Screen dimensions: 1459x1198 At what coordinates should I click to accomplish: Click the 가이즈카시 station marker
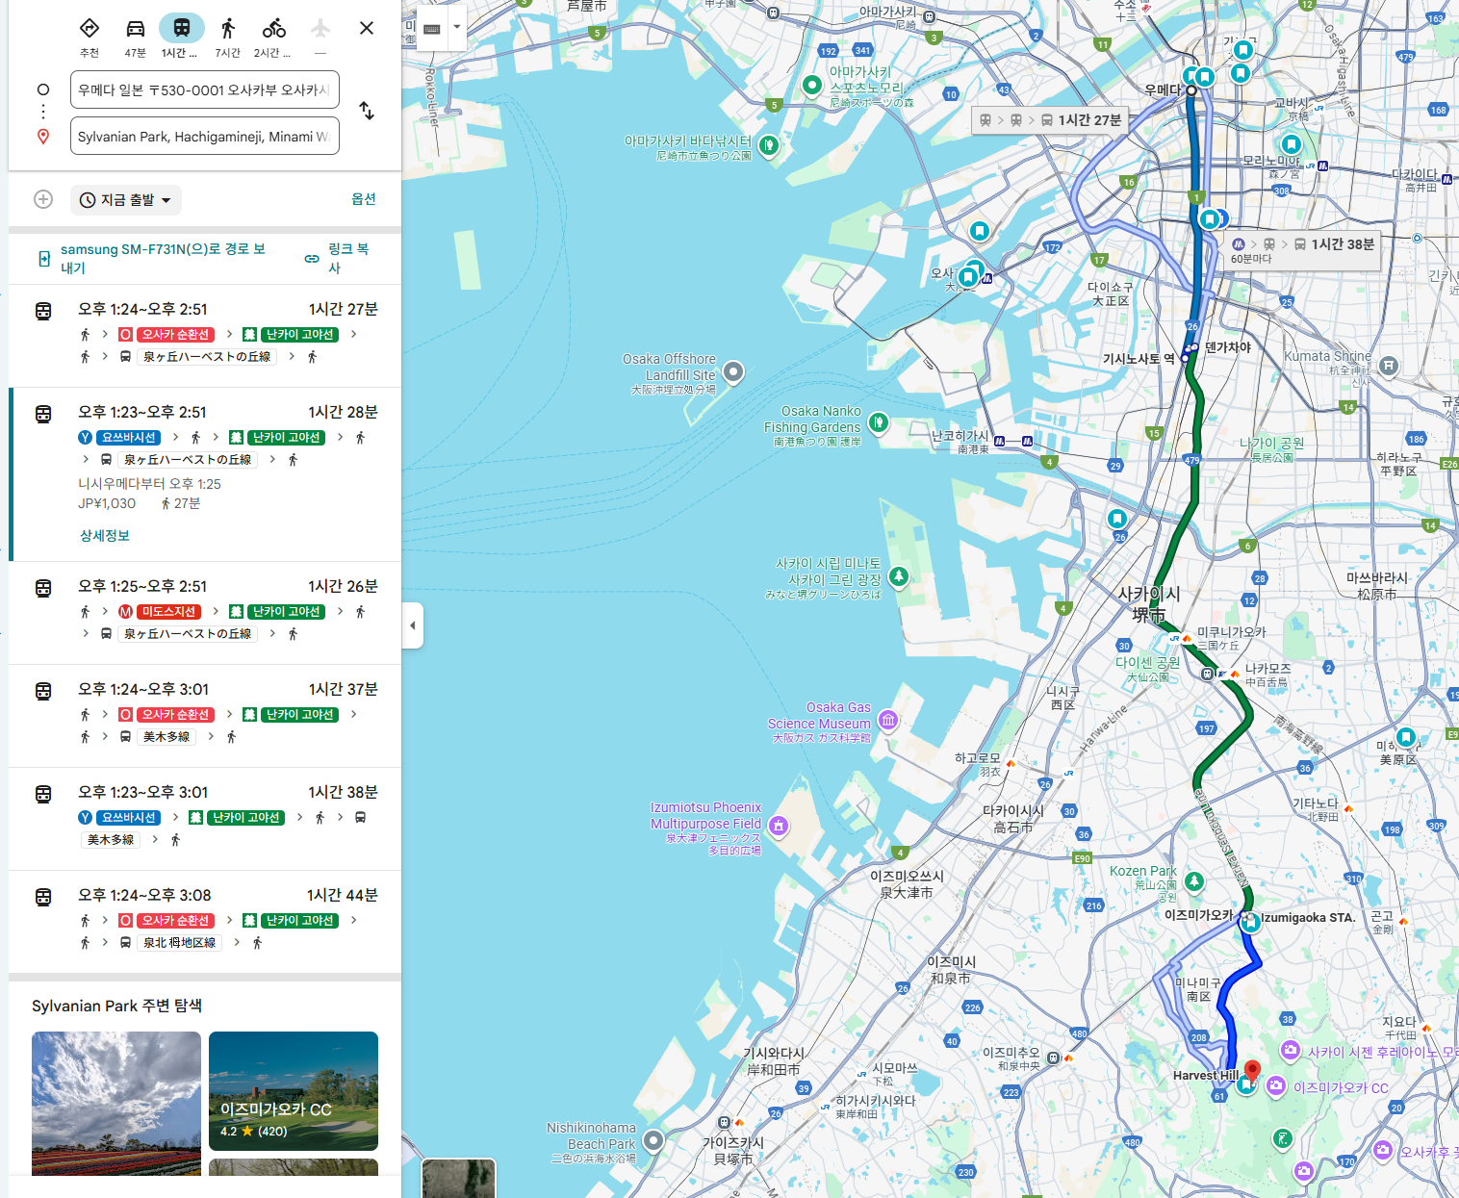point(724,1122)
